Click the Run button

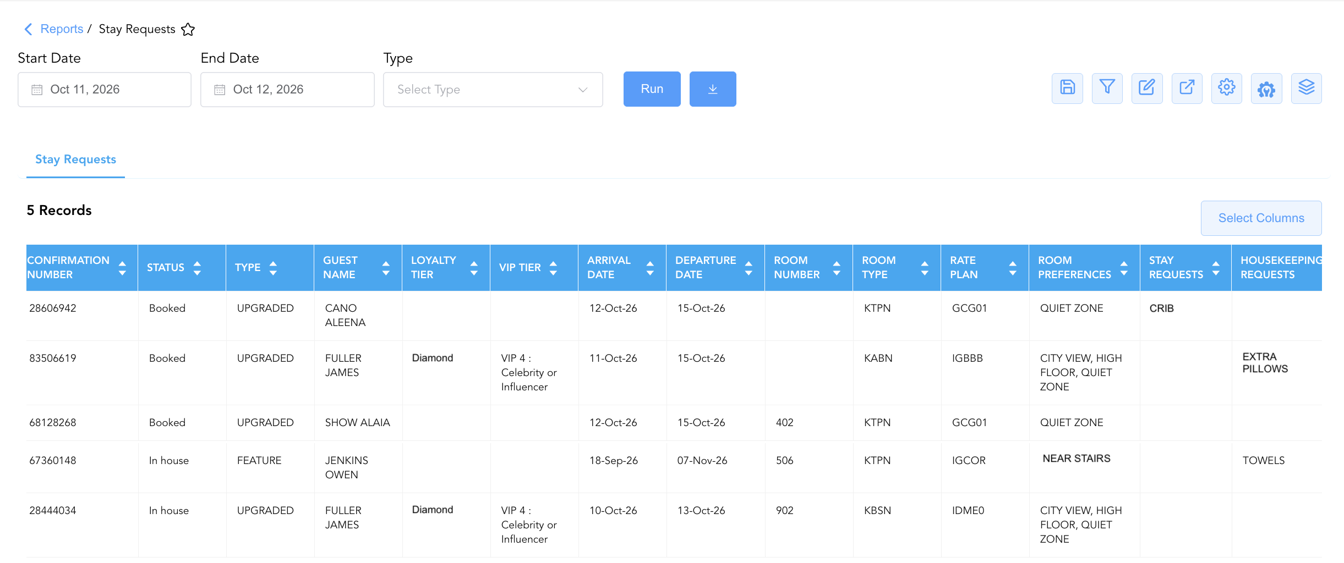(652, 89)
